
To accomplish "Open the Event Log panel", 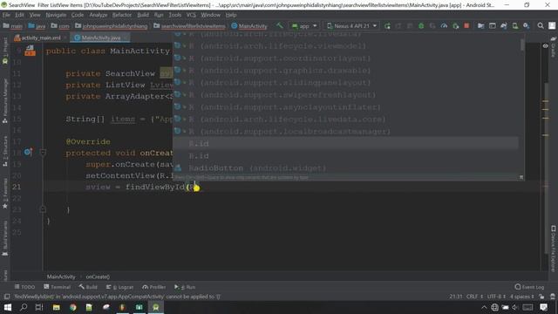I will (529, 287).
